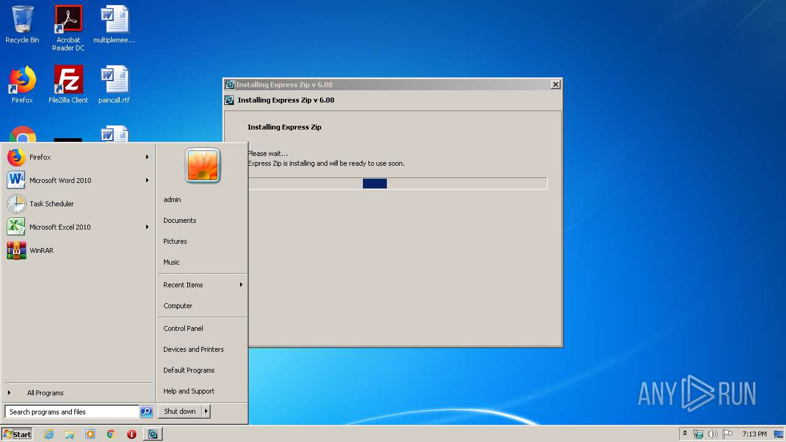Screen dimensions: 786x442
Task: Expand the Recent Items submenu arrow
Action: tap(241, 285)
